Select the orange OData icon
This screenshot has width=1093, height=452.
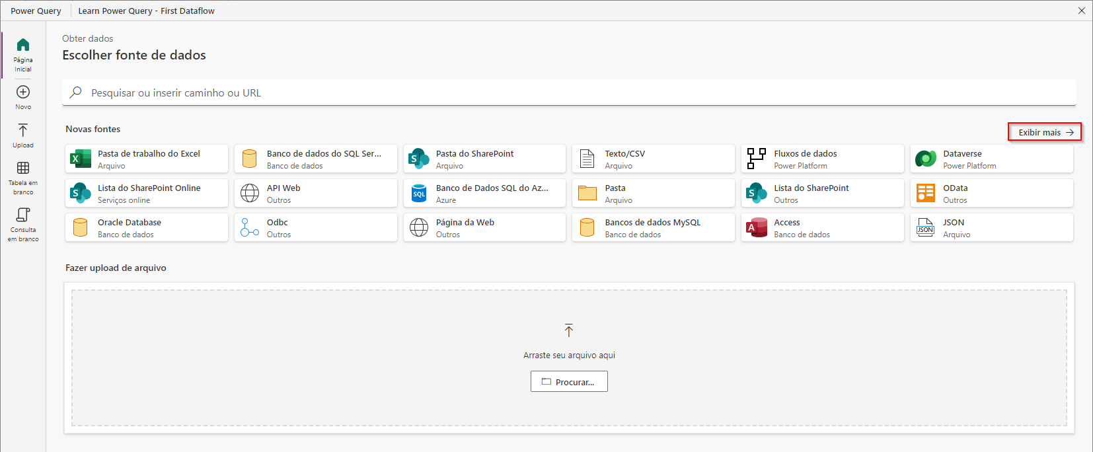926,193
